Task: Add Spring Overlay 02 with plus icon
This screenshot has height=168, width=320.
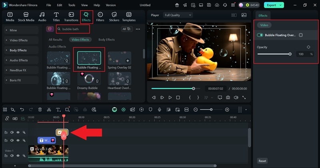Action: (128, 61)
